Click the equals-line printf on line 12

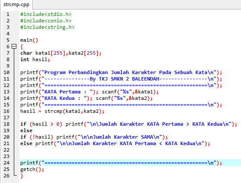pos(121,85)
